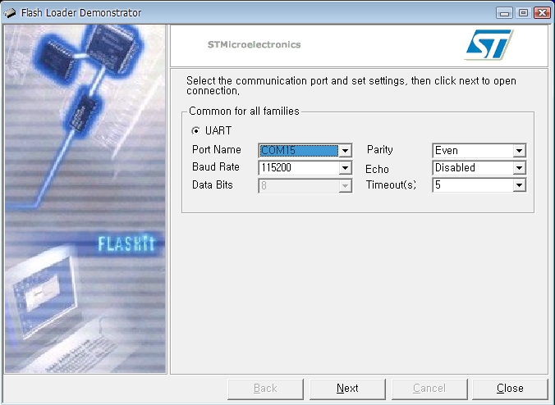Close window with red X icon

[x=542, y=13]
